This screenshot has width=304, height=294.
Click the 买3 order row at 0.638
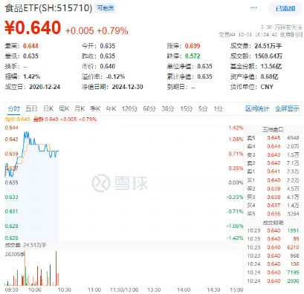point(273,197)
